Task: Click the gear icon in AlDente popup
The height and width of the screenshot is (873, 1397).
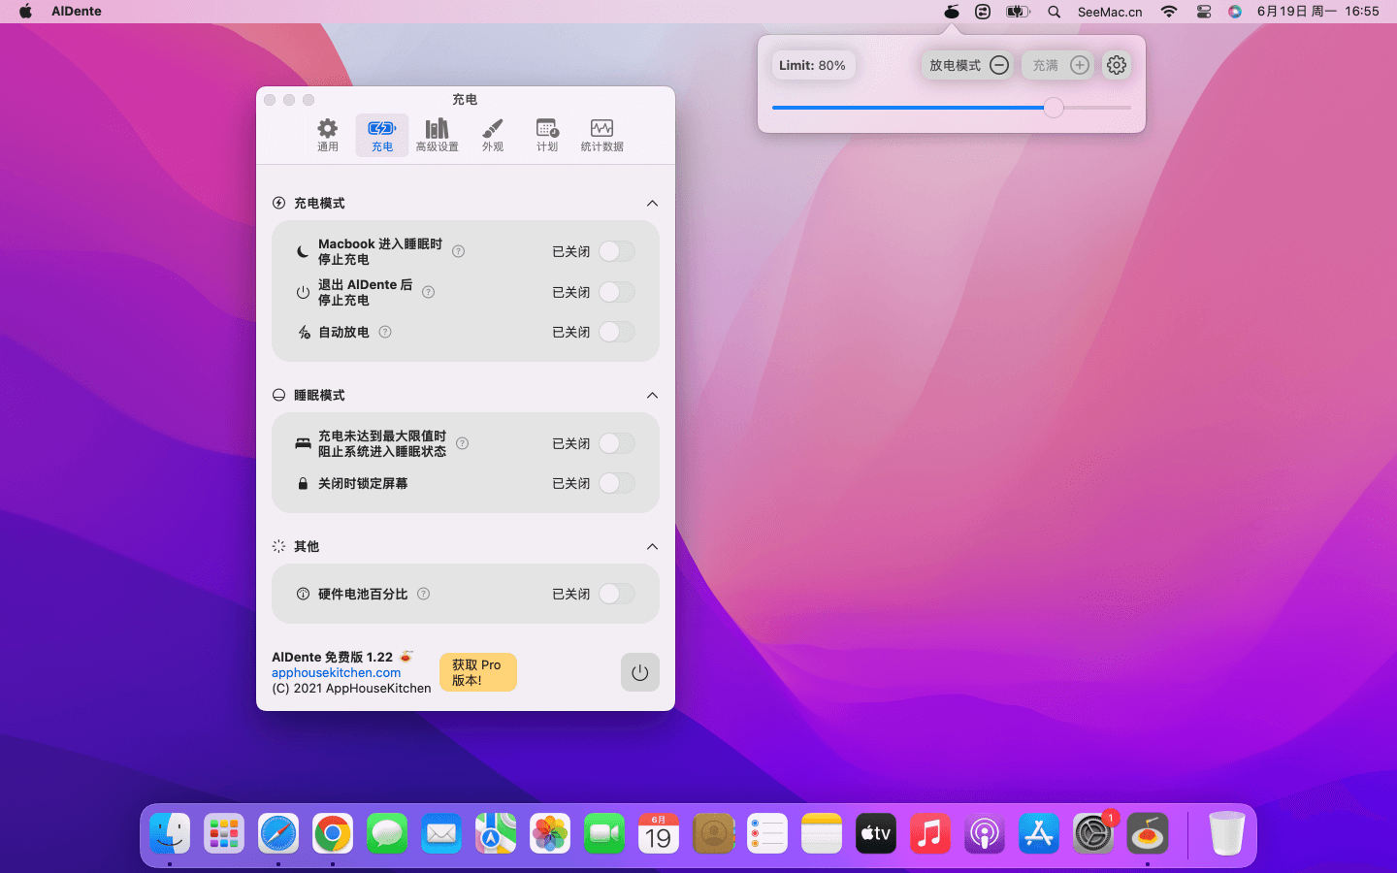Action: [x=1117, y=65]
